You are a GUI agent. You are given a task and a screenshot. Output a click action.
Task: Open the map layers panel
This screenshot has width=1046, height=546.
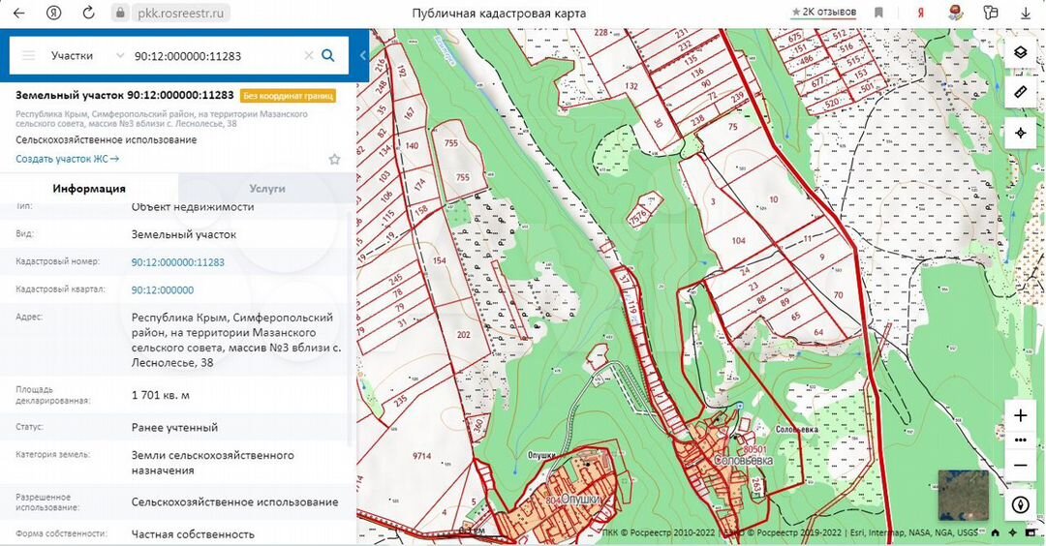click(1020, 51)
